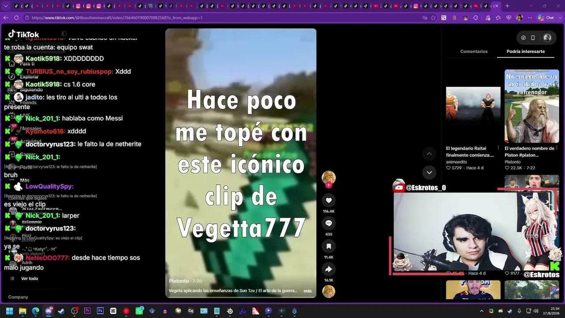Open the browser settings three-dot menu
Viewport: 565px width, 318px height.
point(530,18)
